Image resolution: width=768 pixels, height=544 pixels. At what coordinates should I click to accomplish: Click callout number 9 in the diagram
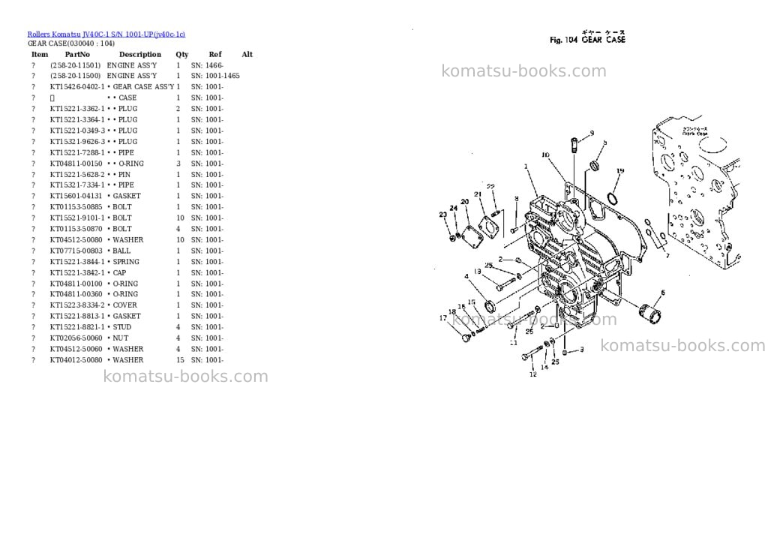(592, 134)
